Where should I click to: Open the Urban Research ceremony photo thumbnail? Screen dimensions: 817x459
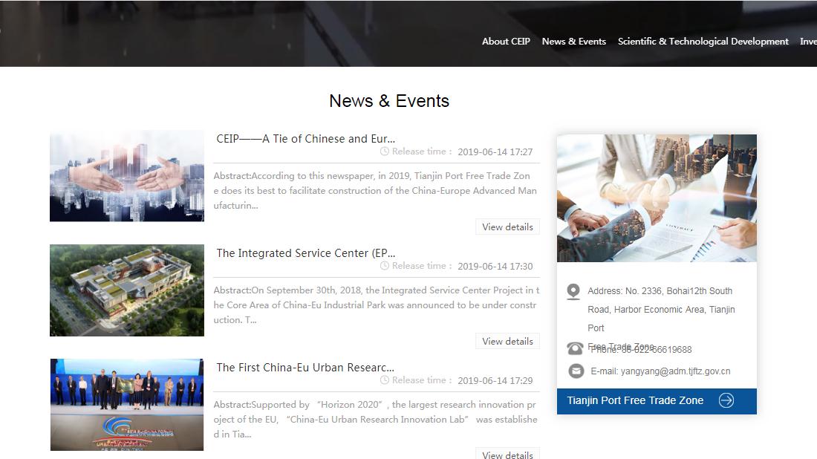(x=127, y=404)
